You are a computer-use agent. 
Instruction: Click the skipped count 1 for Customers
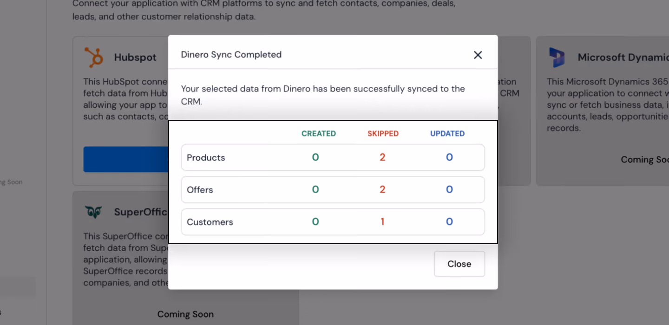(382, 222)
